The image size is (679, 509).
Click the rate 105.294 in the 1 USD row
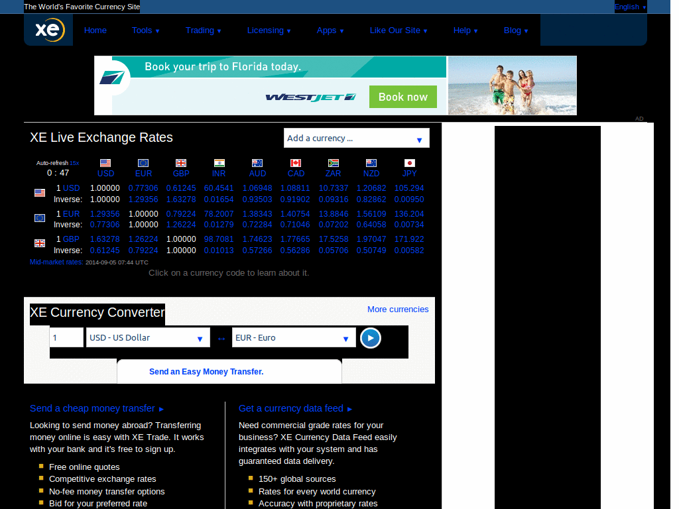[x=408, y=188]
